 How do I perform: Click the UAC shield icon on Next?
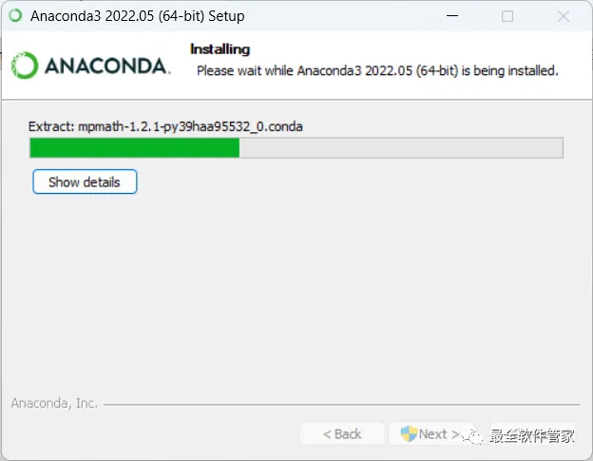pyautogui.click(x=409, y=433)
